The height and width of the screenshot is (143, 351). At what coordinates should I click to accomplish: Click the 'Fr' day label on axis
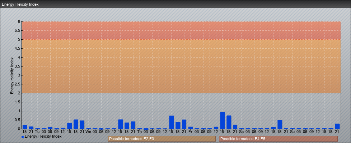click(190, 132)
